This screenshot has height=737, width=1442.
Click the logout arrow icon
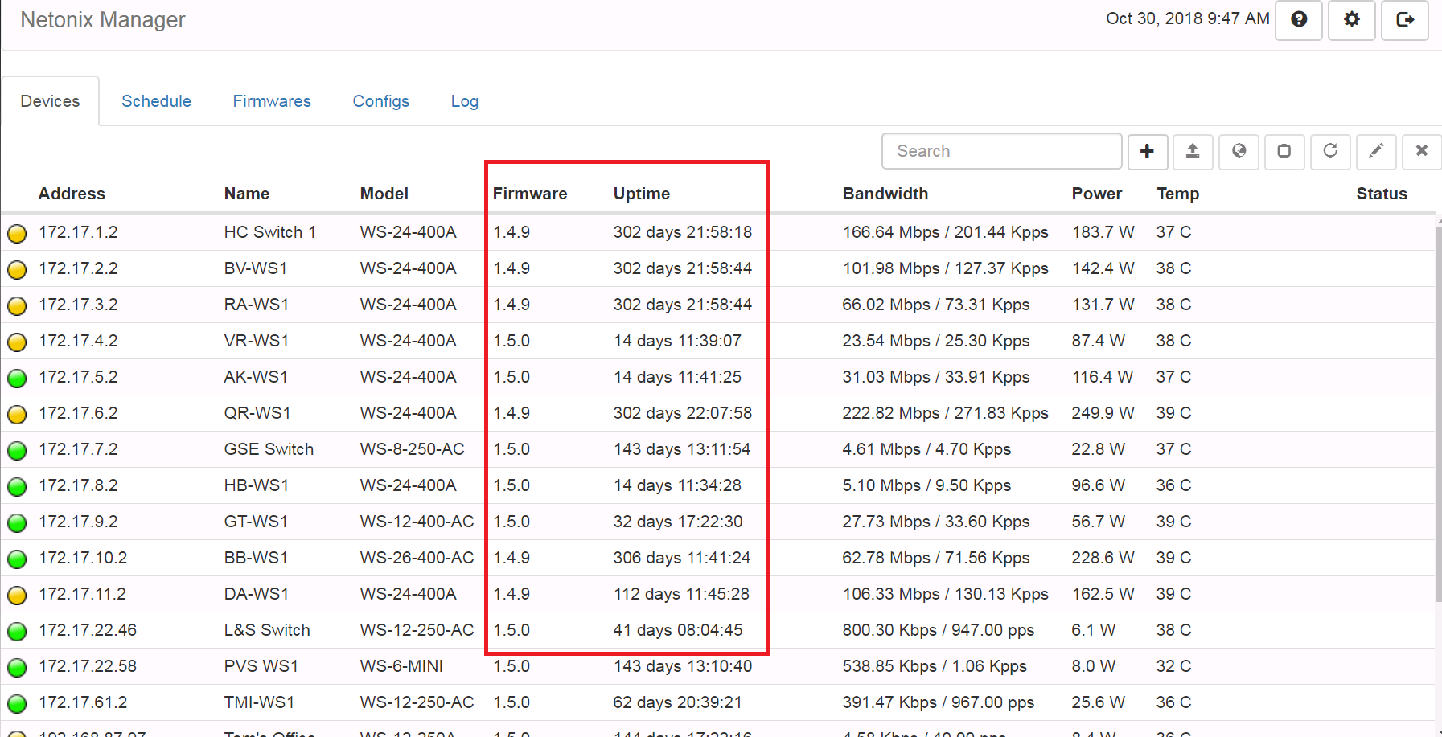1404,20
